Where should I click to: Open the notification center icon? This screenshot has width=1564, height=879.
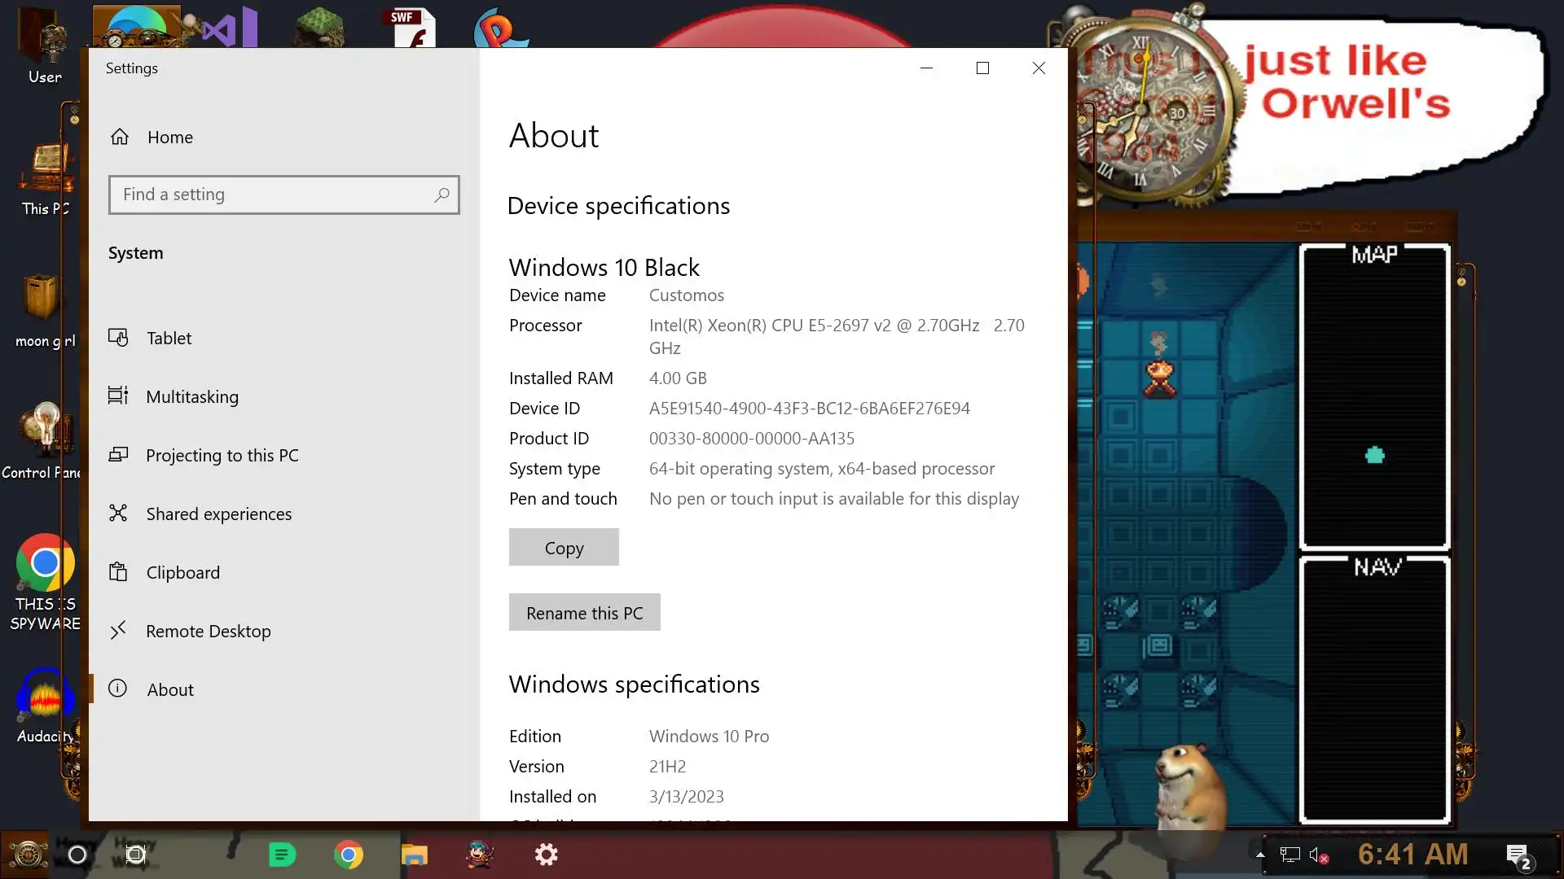pos(1518,855)
